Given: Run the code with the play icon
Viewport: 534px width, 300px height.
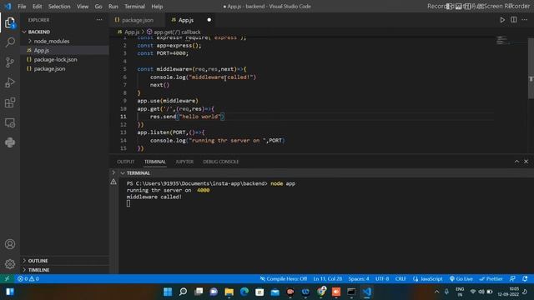Looking at the screenshot, I should [x=502, y=20].
